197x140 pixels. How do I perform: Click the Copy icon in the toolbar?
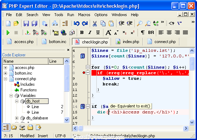pos(103,23)
